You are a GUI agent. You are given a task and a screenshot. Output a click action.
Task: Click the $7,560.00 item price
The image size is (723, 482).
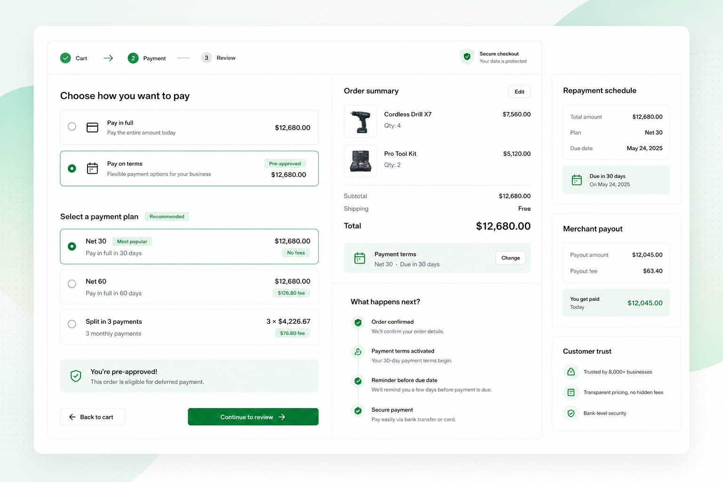[516, 114]
